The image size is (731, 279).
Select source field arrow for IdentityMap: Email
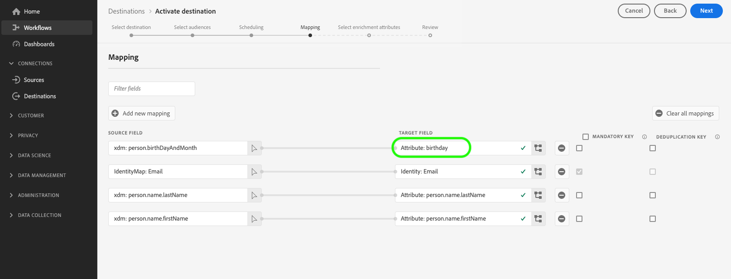click(254, 172)
